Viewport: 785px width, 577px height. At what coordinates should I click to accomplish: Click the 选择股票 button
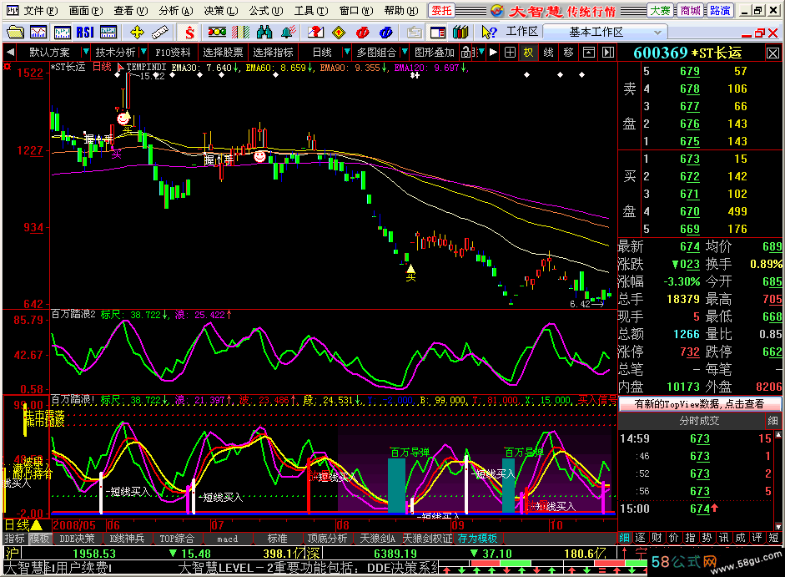(x=223, y=52)
